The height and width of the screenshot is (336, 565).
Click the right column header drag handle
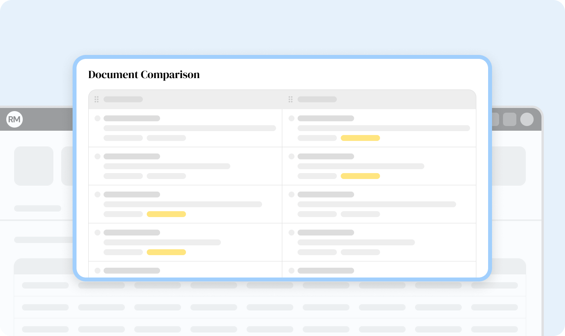point(290,99)
